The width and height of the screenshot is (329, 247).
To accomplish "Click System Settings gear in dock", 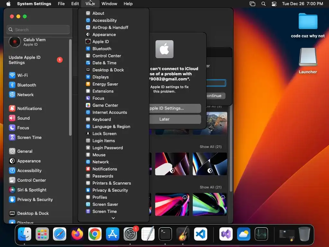I will [x=130, y=234].
